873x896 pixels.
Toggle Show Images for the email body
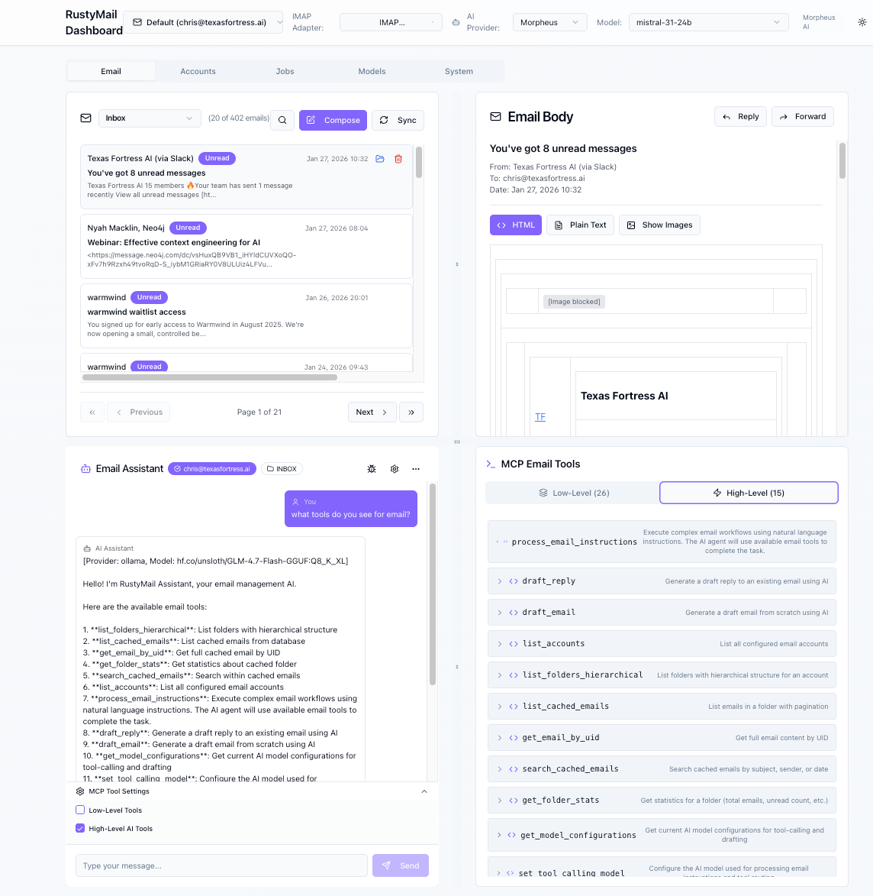(659, 225)
